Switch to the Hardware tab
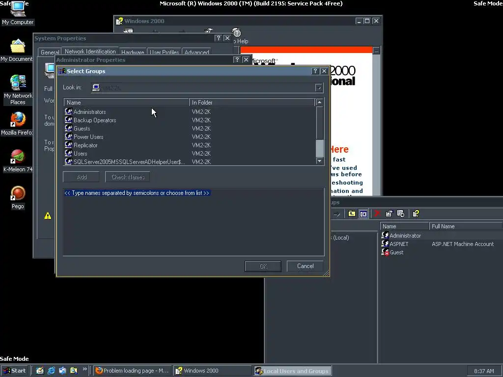Screen dimensions: 503x377 [x=133, y=52]
